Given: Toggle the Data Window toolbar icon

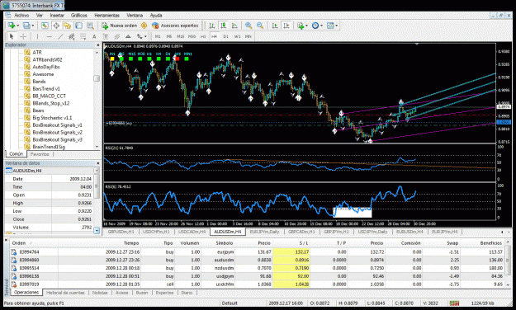Looking at the screenshot, I should coord(56,26).
